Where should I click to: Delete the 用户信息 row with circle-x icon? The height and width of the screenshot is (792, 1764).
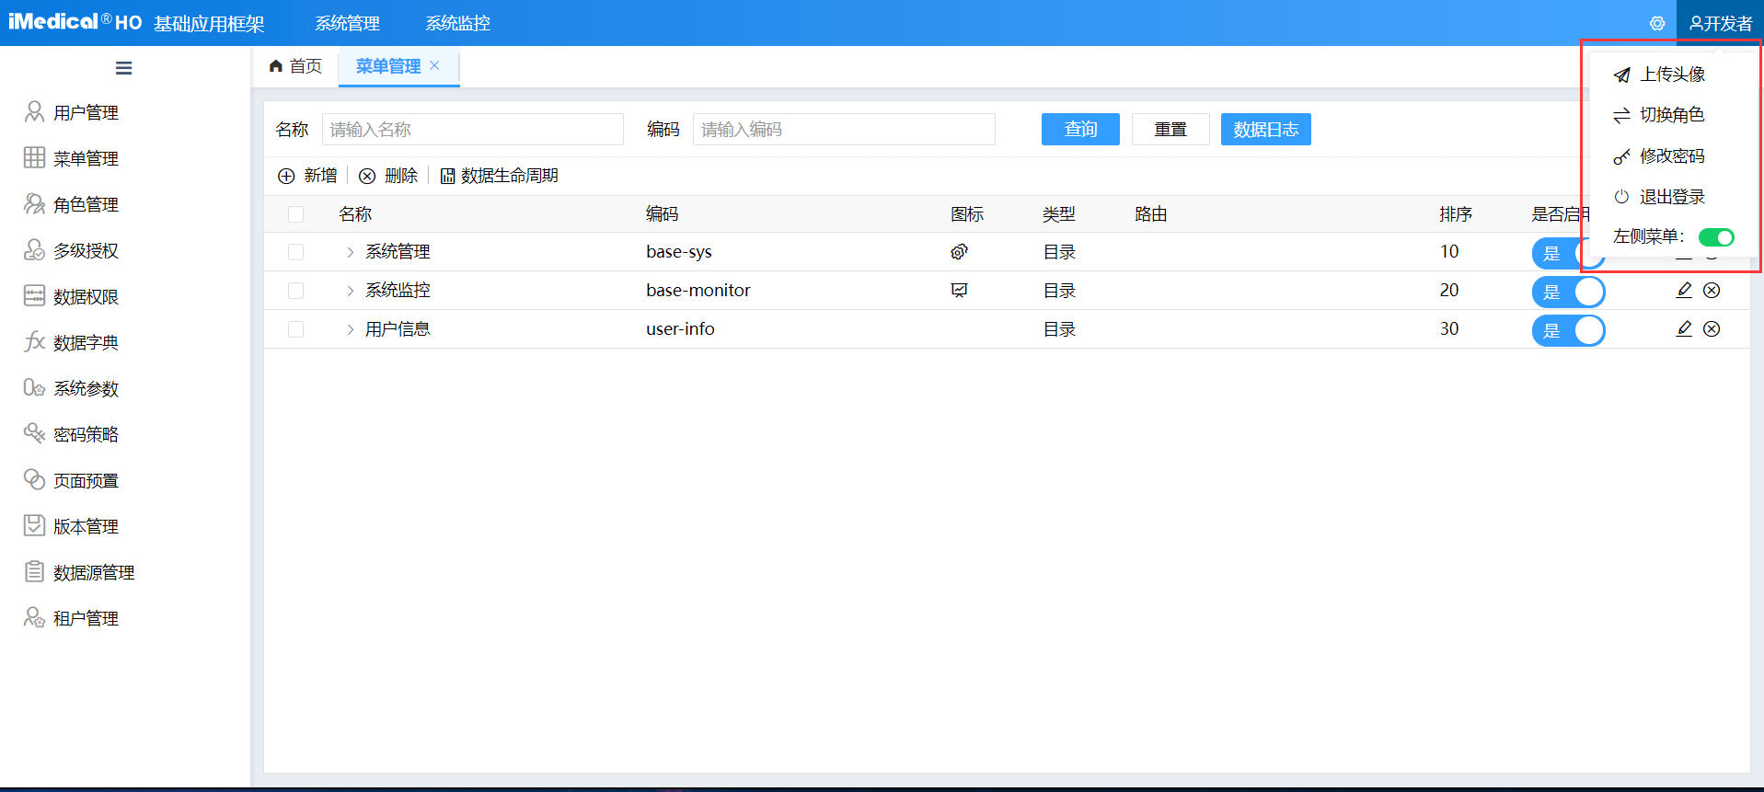[1712, 329]
